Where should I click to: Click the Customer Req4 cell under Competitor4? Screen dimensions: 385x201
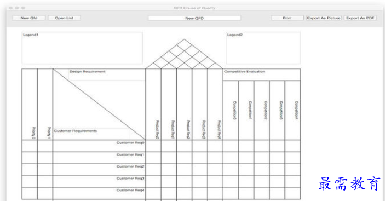pyautogui.click(x=292, y=193)
